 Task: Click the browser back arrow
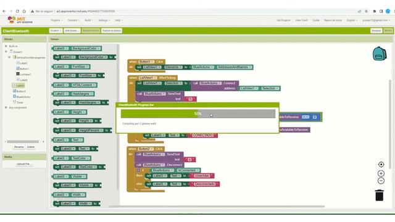[4, 11]
